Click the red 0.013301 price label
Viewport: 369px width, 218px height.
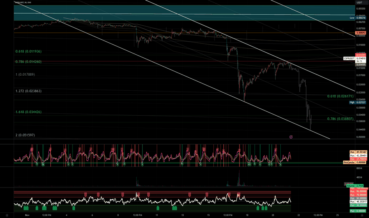361,55
